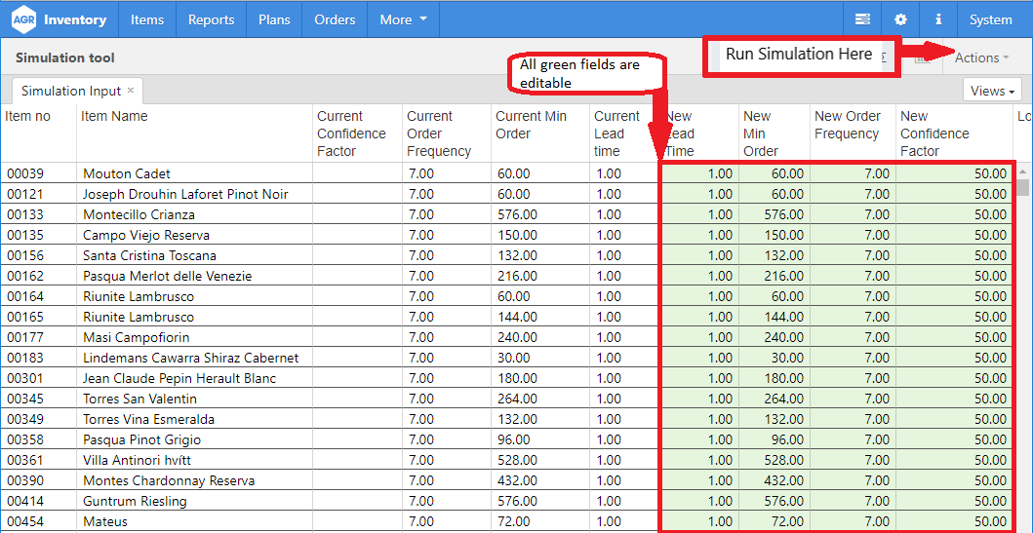Click the System button
The width and height of the screenshot is (1033, 533).
[x=990, y=19]
